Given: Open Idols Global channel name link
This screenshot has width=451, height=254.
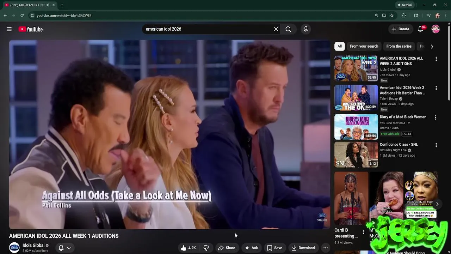Looking at the screenshot, I should (33, 246).
